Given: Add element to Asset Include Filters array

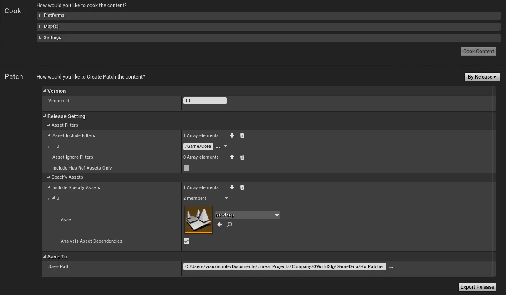Looking at the screenshot, I should click(x=232, y=135).
